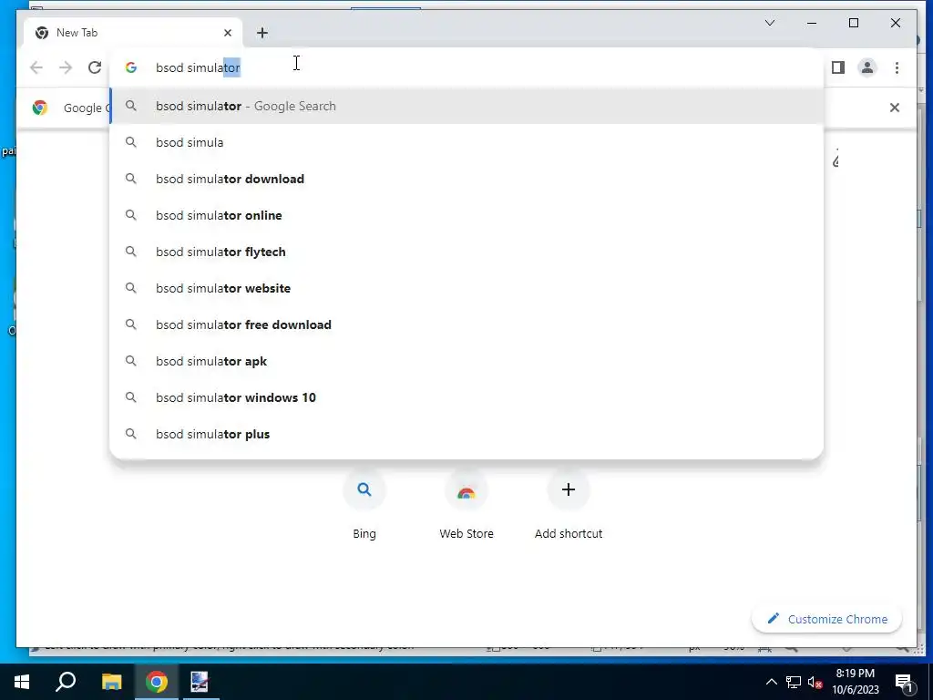Pick 'bsod simulator windows 10' suggestion
This screenshot has height=700, width=933.
466,397
